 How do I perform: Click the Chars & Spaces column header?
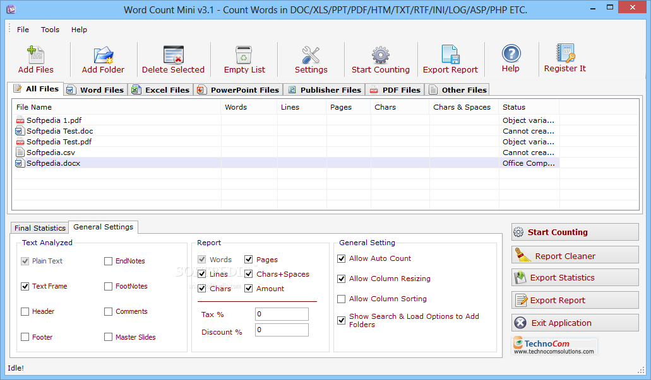tap(464, 107)
